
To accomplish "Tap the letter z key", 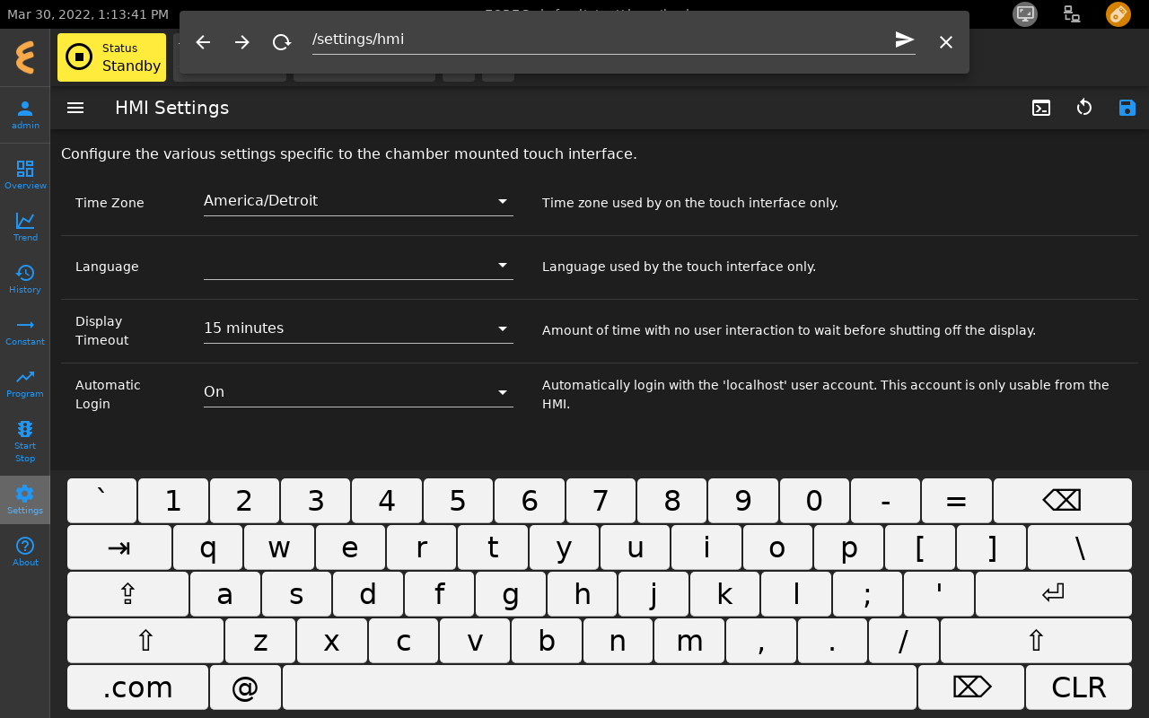I will coord(260,641).
